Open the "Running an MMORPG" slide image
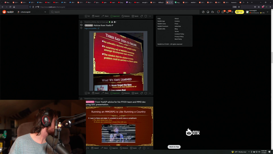 click(119, 126)
